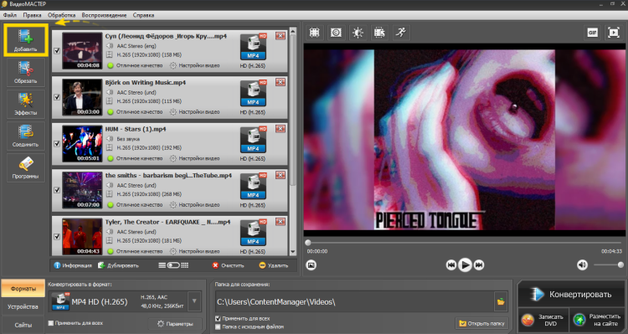Open the Файл menu
Image resolution: width=628 pixels, height=334 pixels.
pos(9,15)
